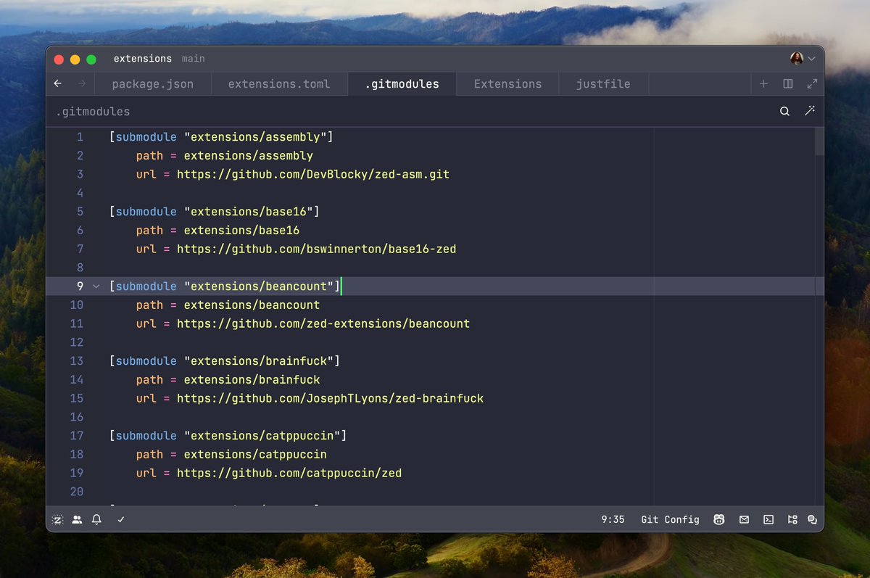
Task: Open the notifications bell icon
Action: point(96,519)
